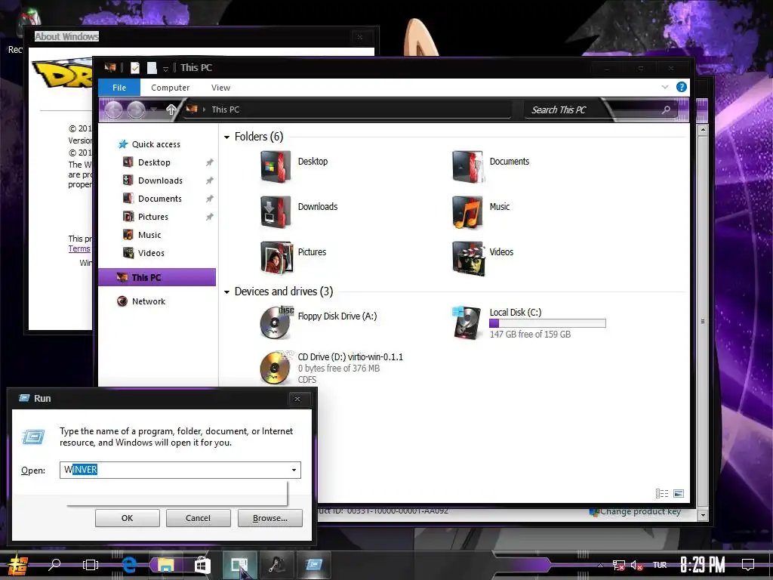Open the Videos folder icon in Folders
This screenshot has height=580, width=773.
[x=468, y=258]
